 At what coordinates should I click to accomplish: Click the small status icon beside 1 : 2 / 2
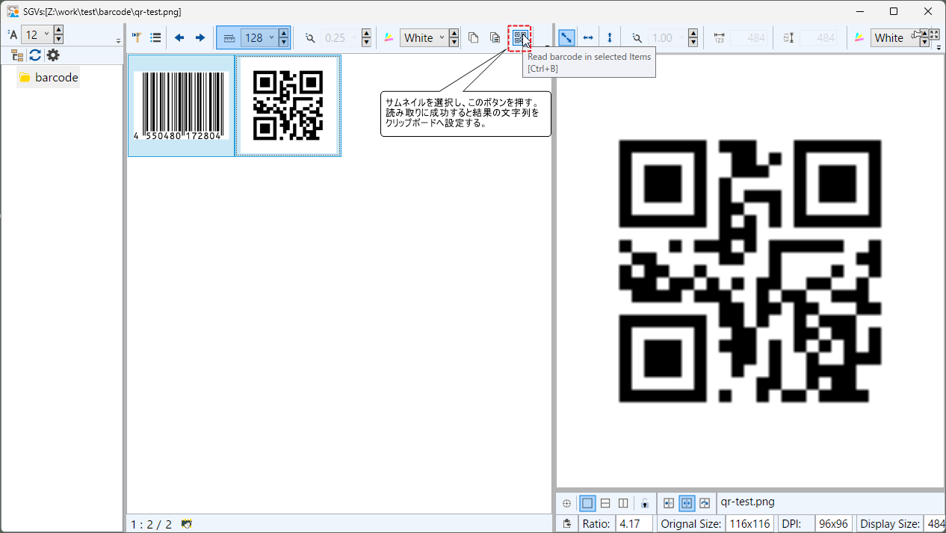[x=186, y=524]
